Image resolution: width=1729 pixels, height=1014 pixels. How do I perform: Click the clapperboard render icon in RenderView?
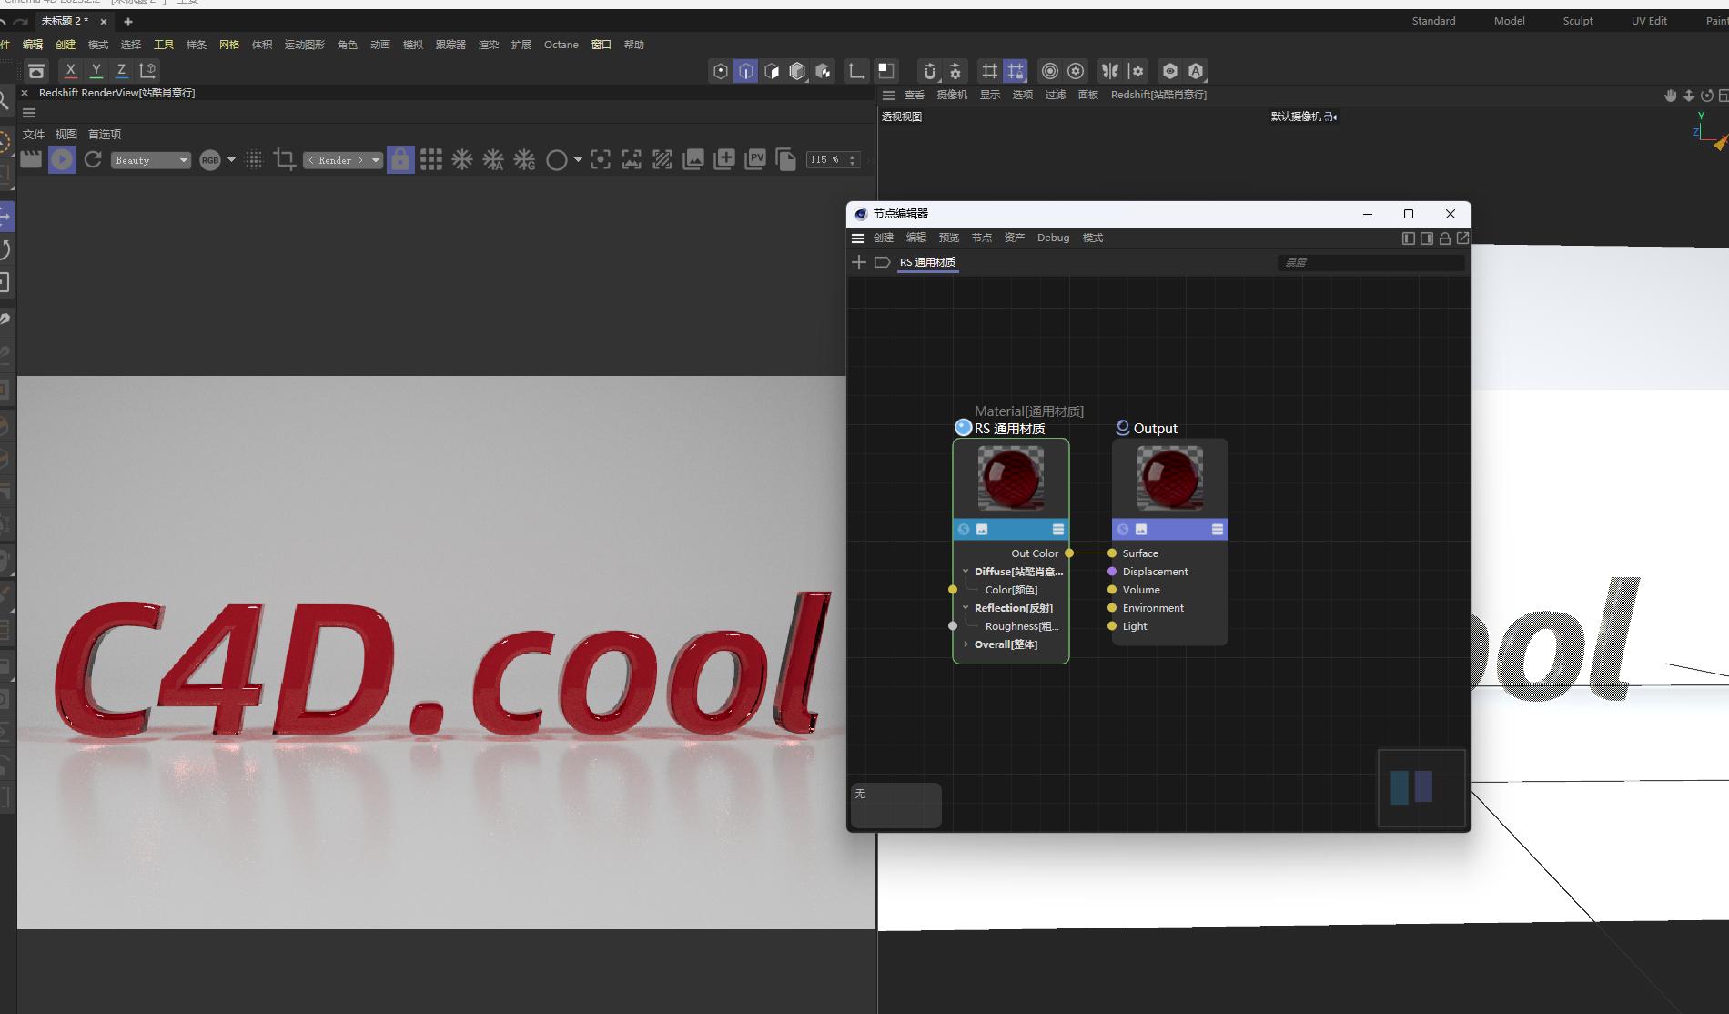pyautogui.click(x=31, y=160)
